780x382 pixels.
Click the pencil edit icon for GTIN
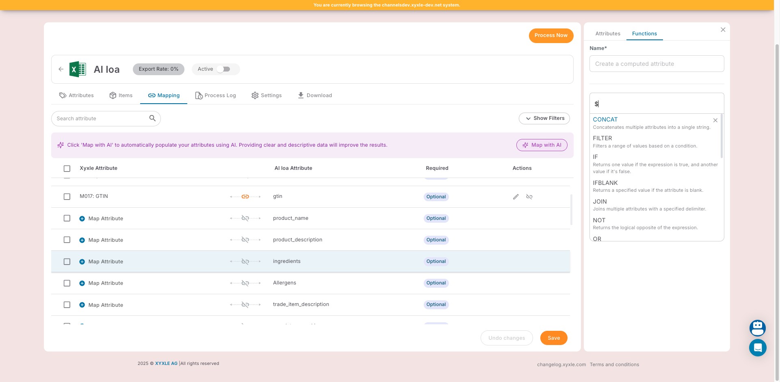point(516,197)
